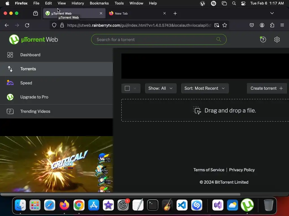Open the Bookmarks menu
289x216 pixels.
tap(99, 3)
